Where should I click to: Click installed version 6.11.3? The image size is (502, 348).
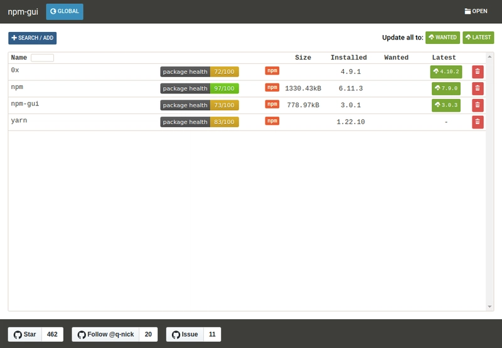[x=351, y=88]
